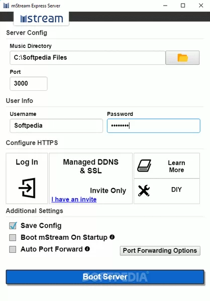Viewport: 210px width, 301px height.
Task: Show info for Boot mStream On Startup
Action: click(x=112, y=237)
